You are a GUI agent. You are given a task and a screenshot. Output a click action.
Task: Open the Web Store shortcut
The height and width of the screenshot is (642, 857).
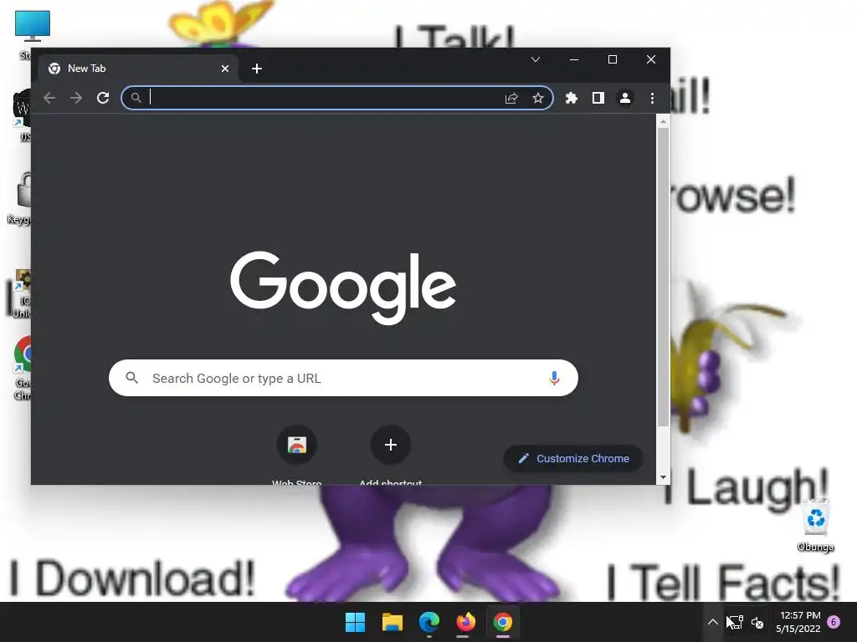pyautogui.click(x=297, y=445)
